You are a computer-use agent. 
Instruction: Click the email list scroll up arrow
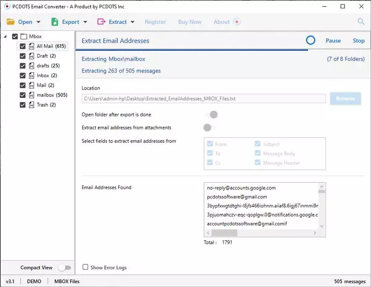coord(321,186)
